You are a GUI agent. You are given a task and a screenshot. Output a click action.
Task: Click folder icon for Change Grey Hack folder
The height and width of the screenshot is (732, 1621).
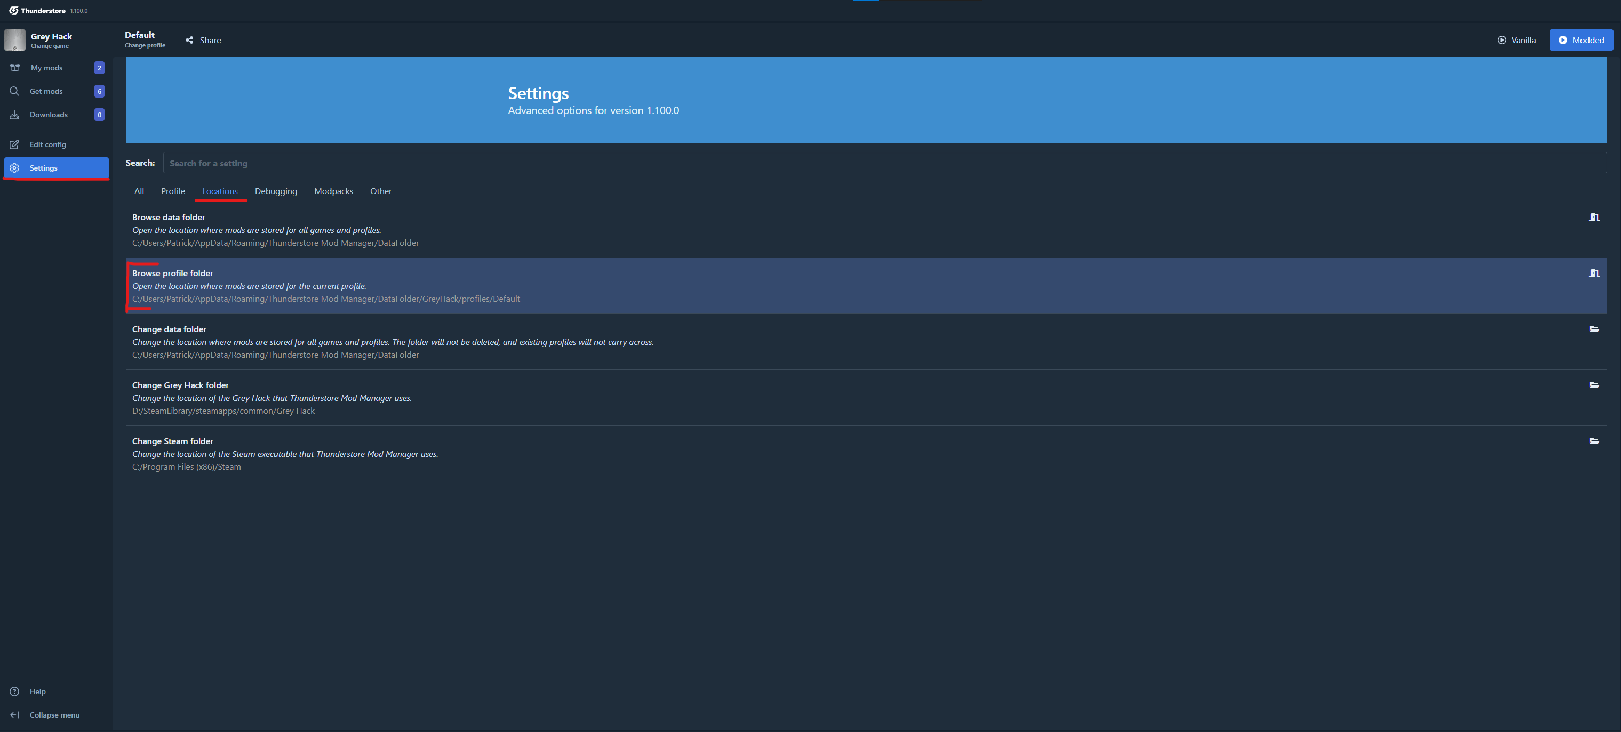point(1593,385)
